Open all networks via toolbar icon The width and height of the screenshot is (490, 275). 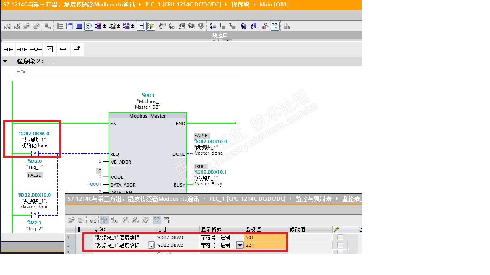pos(69,26)
